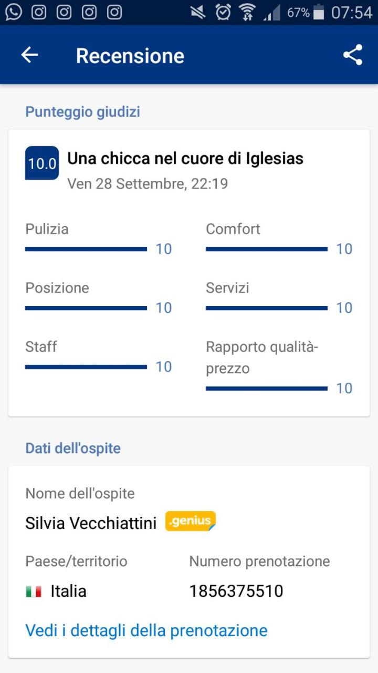Tap the Rapporto qualità-prezzo score bar
The width and height of the screenshot is (378, 673).
coord(267,389)
